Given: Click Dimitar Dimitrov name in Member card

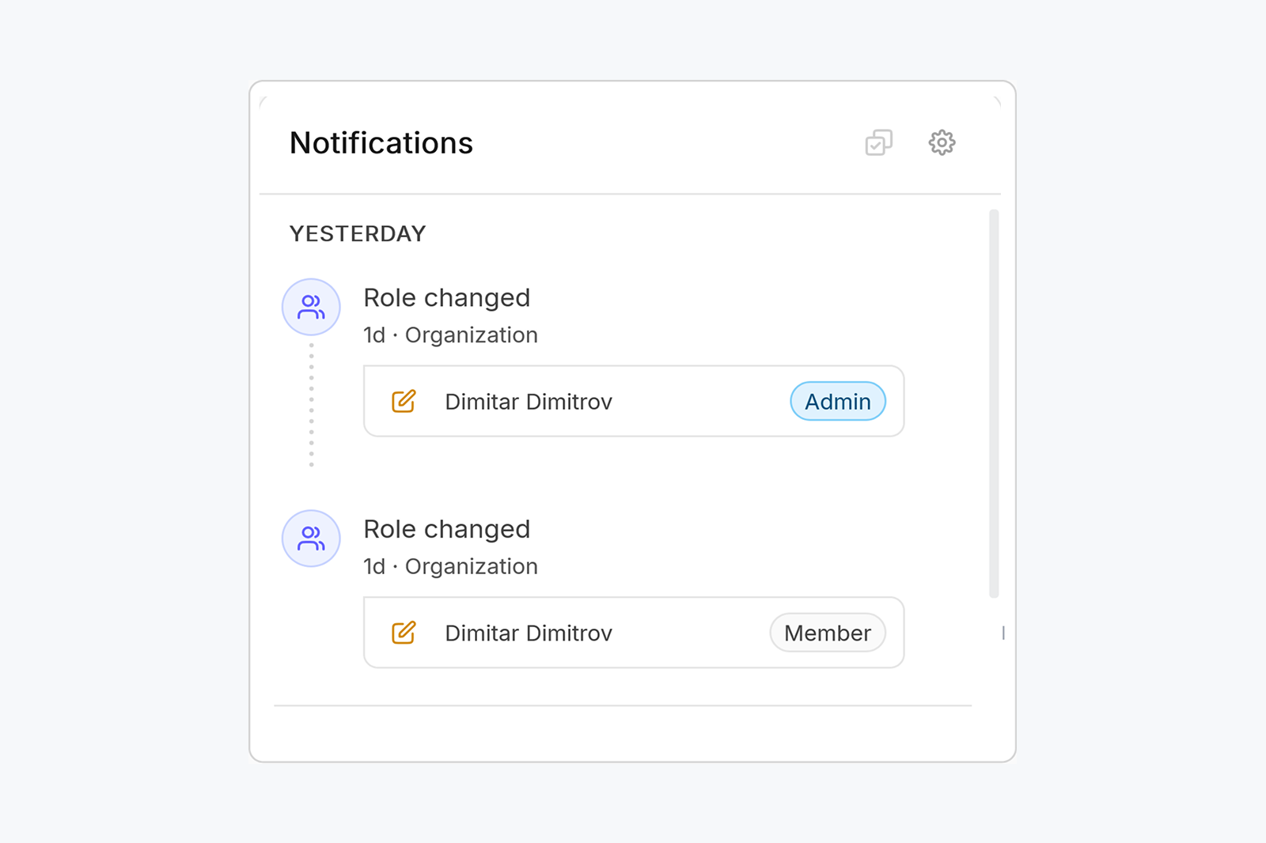Looking at the screenshot, I should pyautogui.click(x=529, y=633).
